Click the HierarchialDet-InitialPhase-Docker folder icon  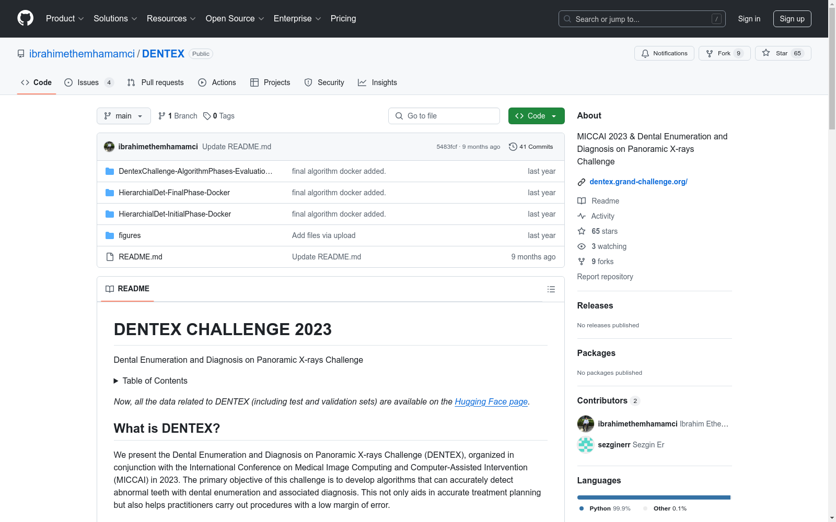[x=110, y=214]
